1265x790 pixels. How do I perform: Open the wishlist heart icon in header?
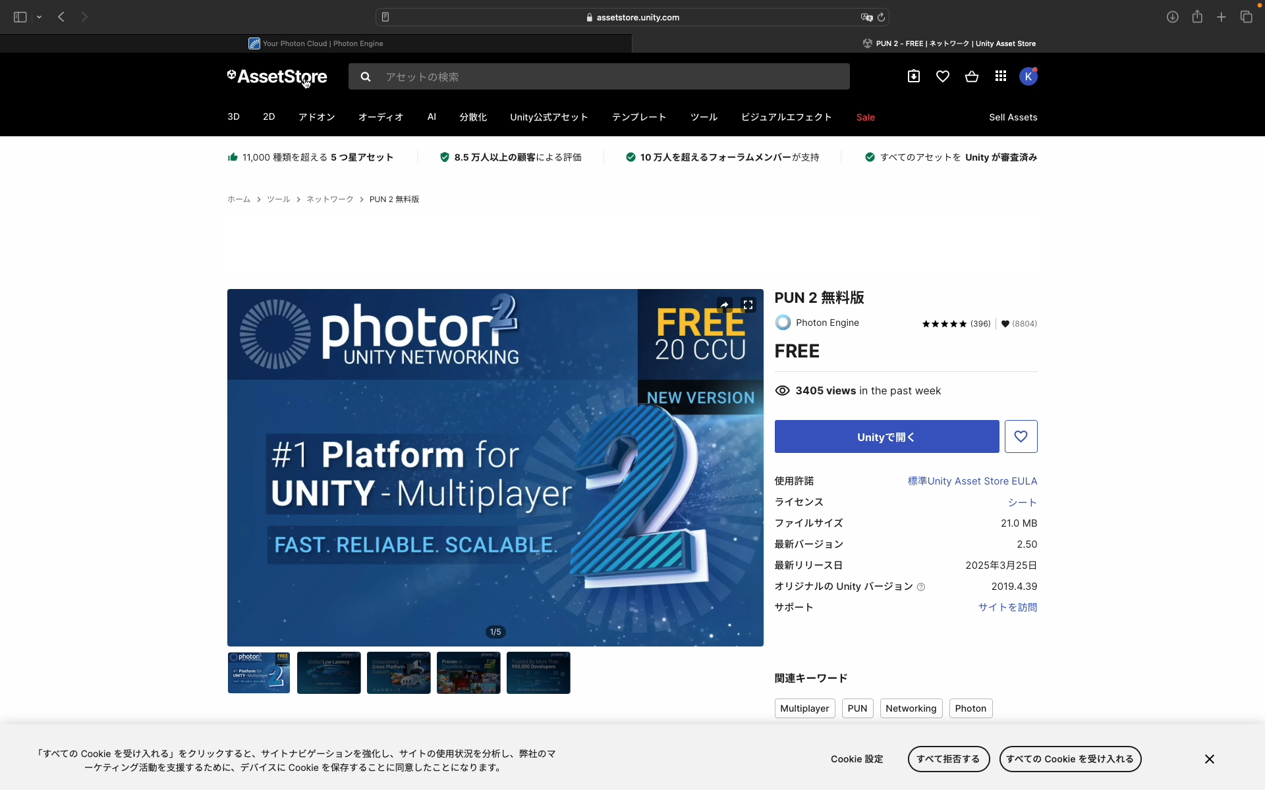click(x=943, y=76)
